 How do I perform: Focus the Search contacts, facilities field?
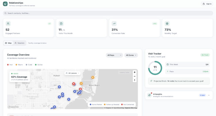pyautogui.click(x=108, y=13)
